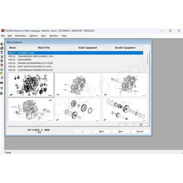Click the Invalid Equipment column header
This screenshot has height=183, width=183.
(125, 48)
